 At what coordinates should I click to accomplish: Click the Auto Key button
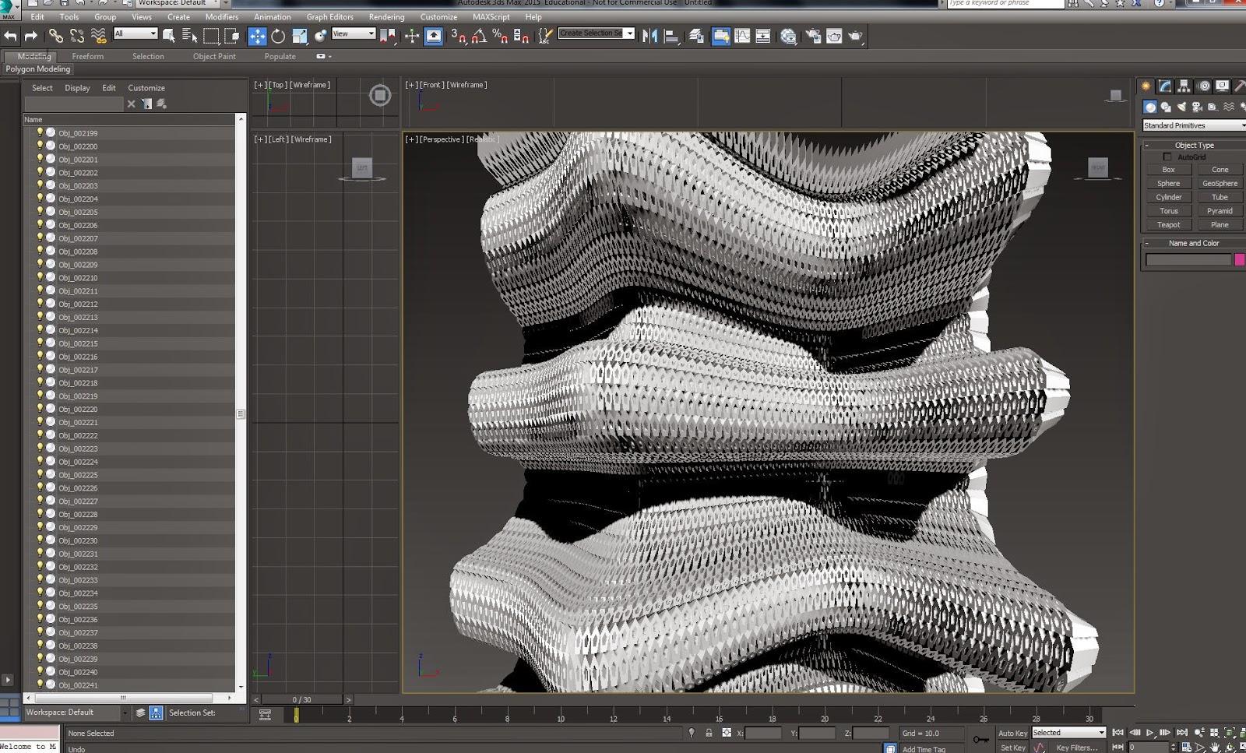[1012, 733]
